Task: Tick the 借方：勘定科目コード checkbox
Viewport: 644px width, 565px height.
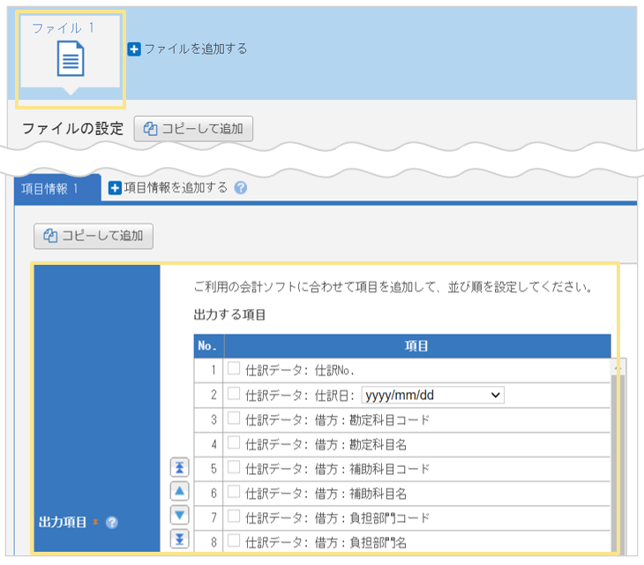Action: [234, 419]
